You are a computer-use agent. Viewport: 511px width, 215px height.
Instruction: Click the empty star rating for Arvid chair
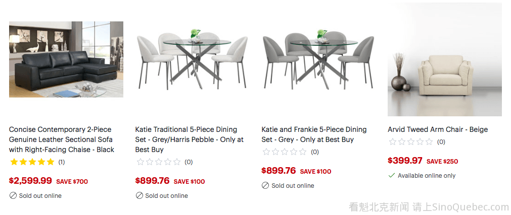[x=410, y=142]
